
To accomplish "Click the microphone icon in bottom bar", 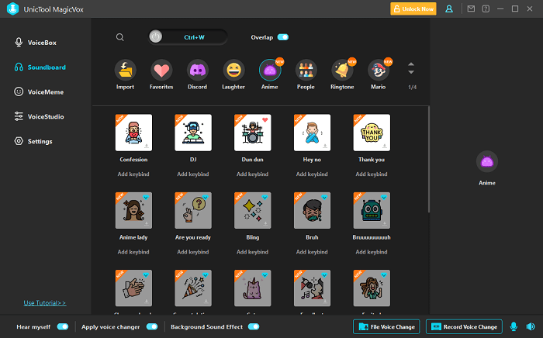I will click(514, 326).
